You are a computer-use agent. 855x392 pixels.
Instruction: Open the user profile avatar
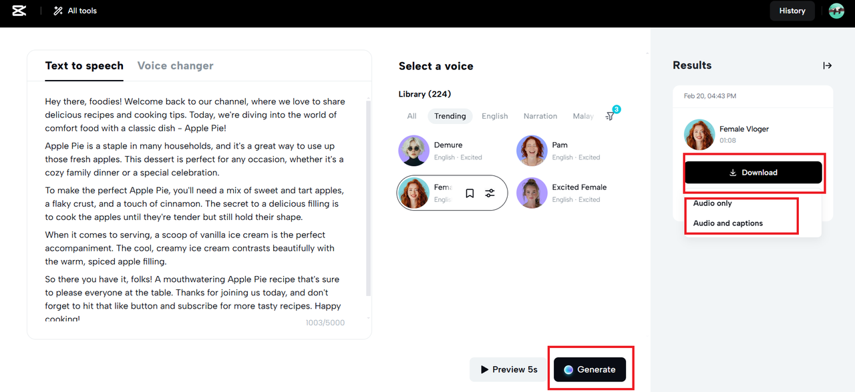click(x=836, y=11)
